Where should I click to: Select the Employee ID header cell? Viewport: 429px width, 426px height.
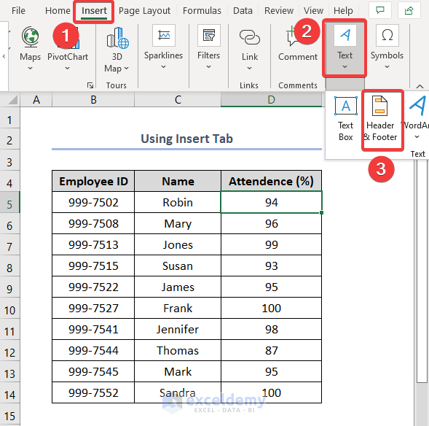tap(93, 181)
